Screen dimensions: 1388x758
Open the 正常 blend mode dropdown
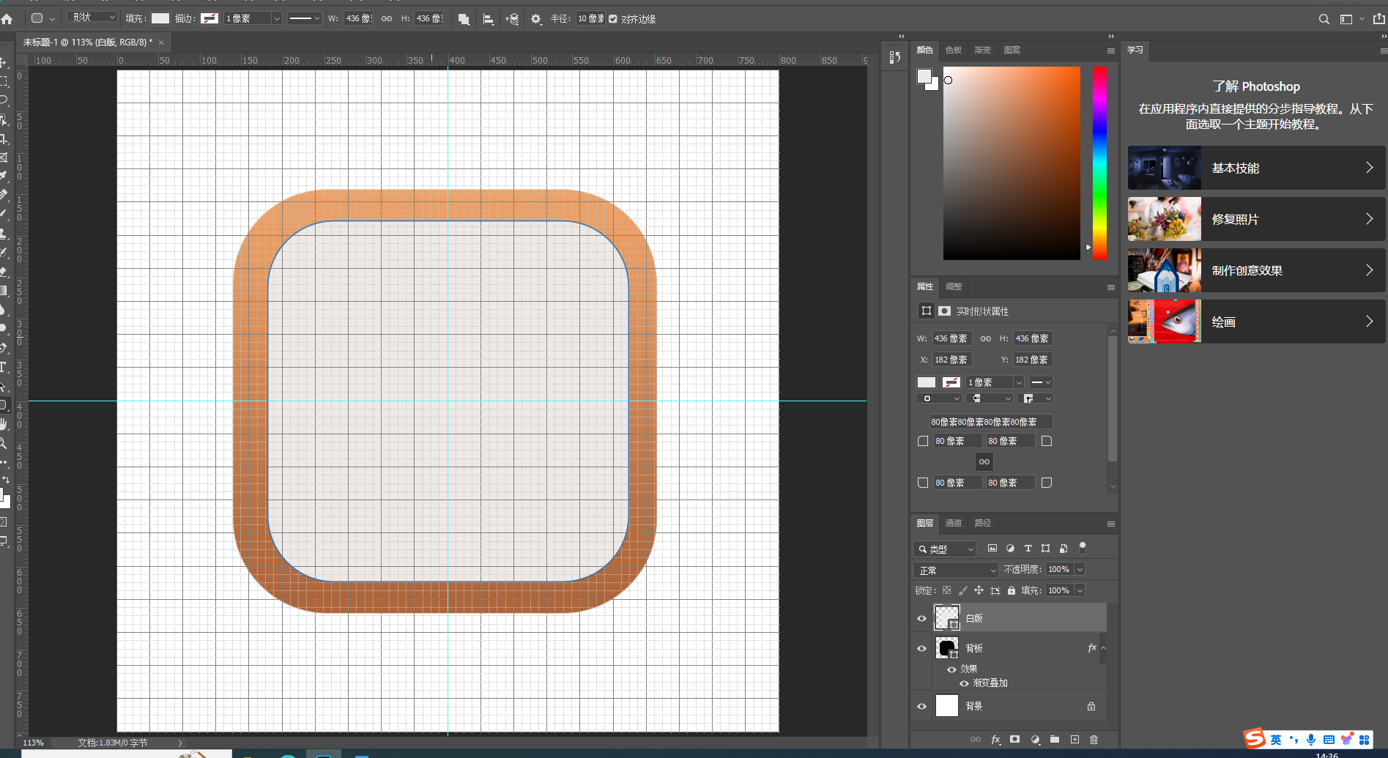[x=957, y=570]
